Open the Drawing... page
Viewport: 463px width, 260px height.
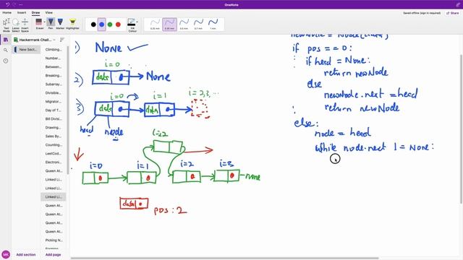54,128
